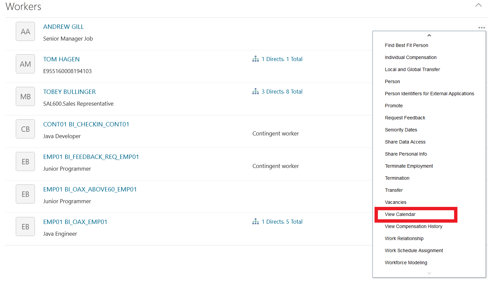The height and width of the screenshot is (283, 492).
Task: Select View Calendar from the menu
Action: pos(400,214)
